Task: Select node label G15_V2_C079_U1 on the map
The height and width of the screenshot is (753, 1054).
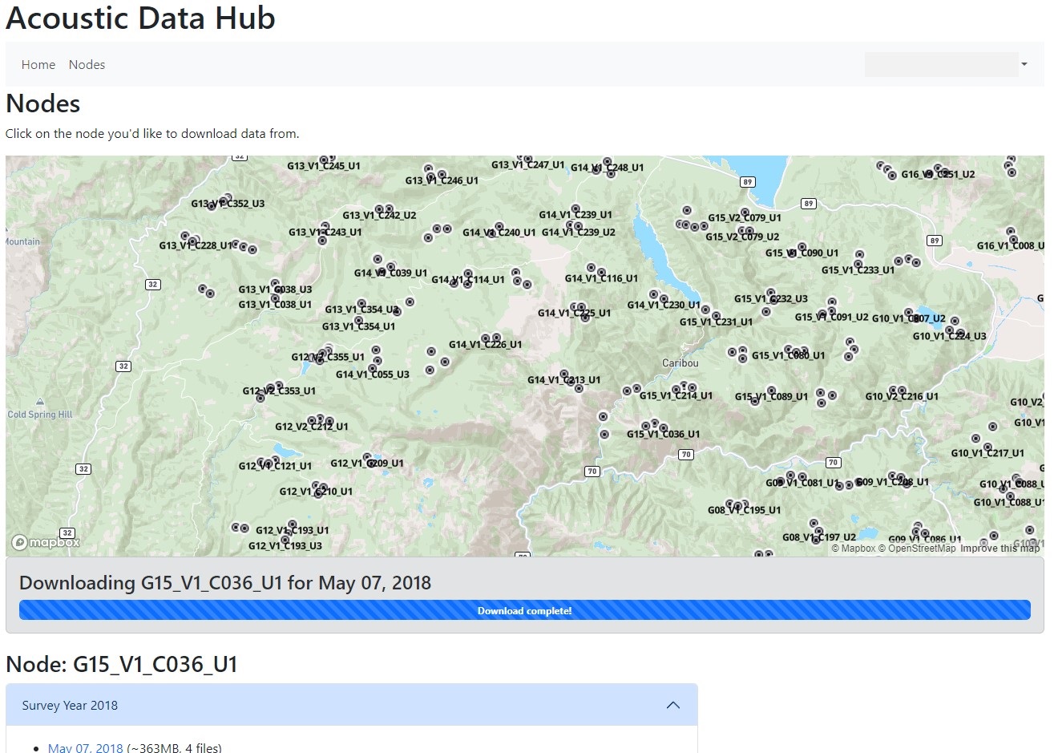Action: coord(745,217)
